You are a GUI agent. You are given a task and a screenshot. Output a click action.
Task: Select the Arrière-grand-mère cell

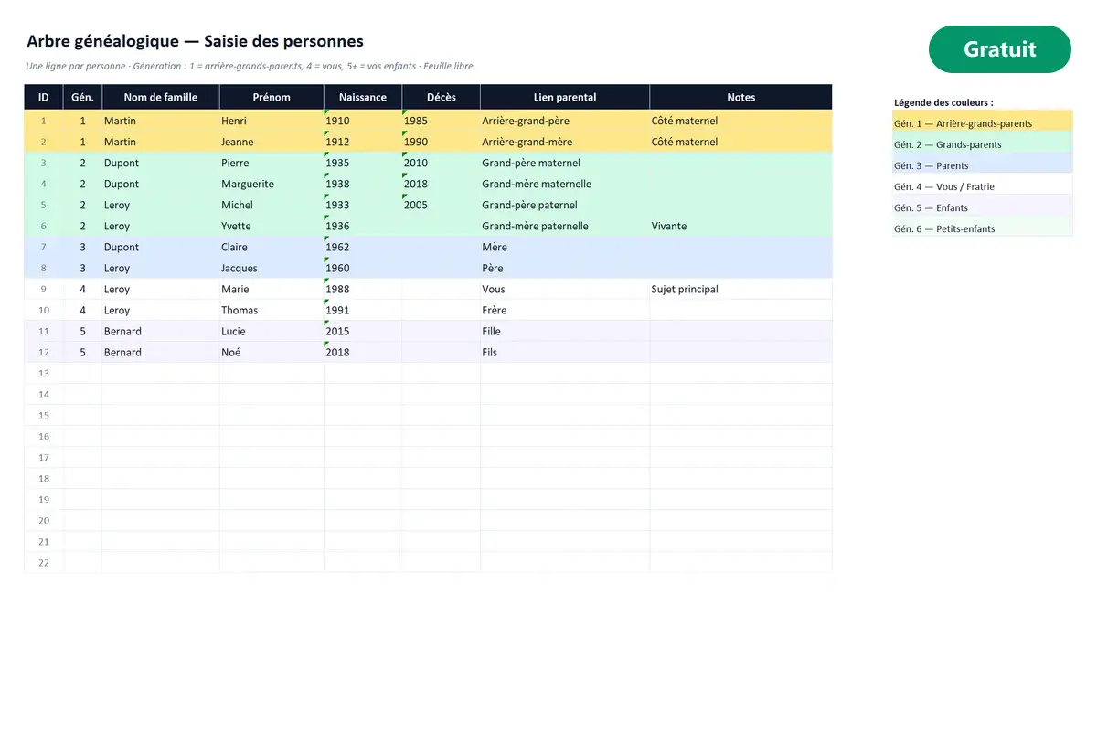point(565,142)
